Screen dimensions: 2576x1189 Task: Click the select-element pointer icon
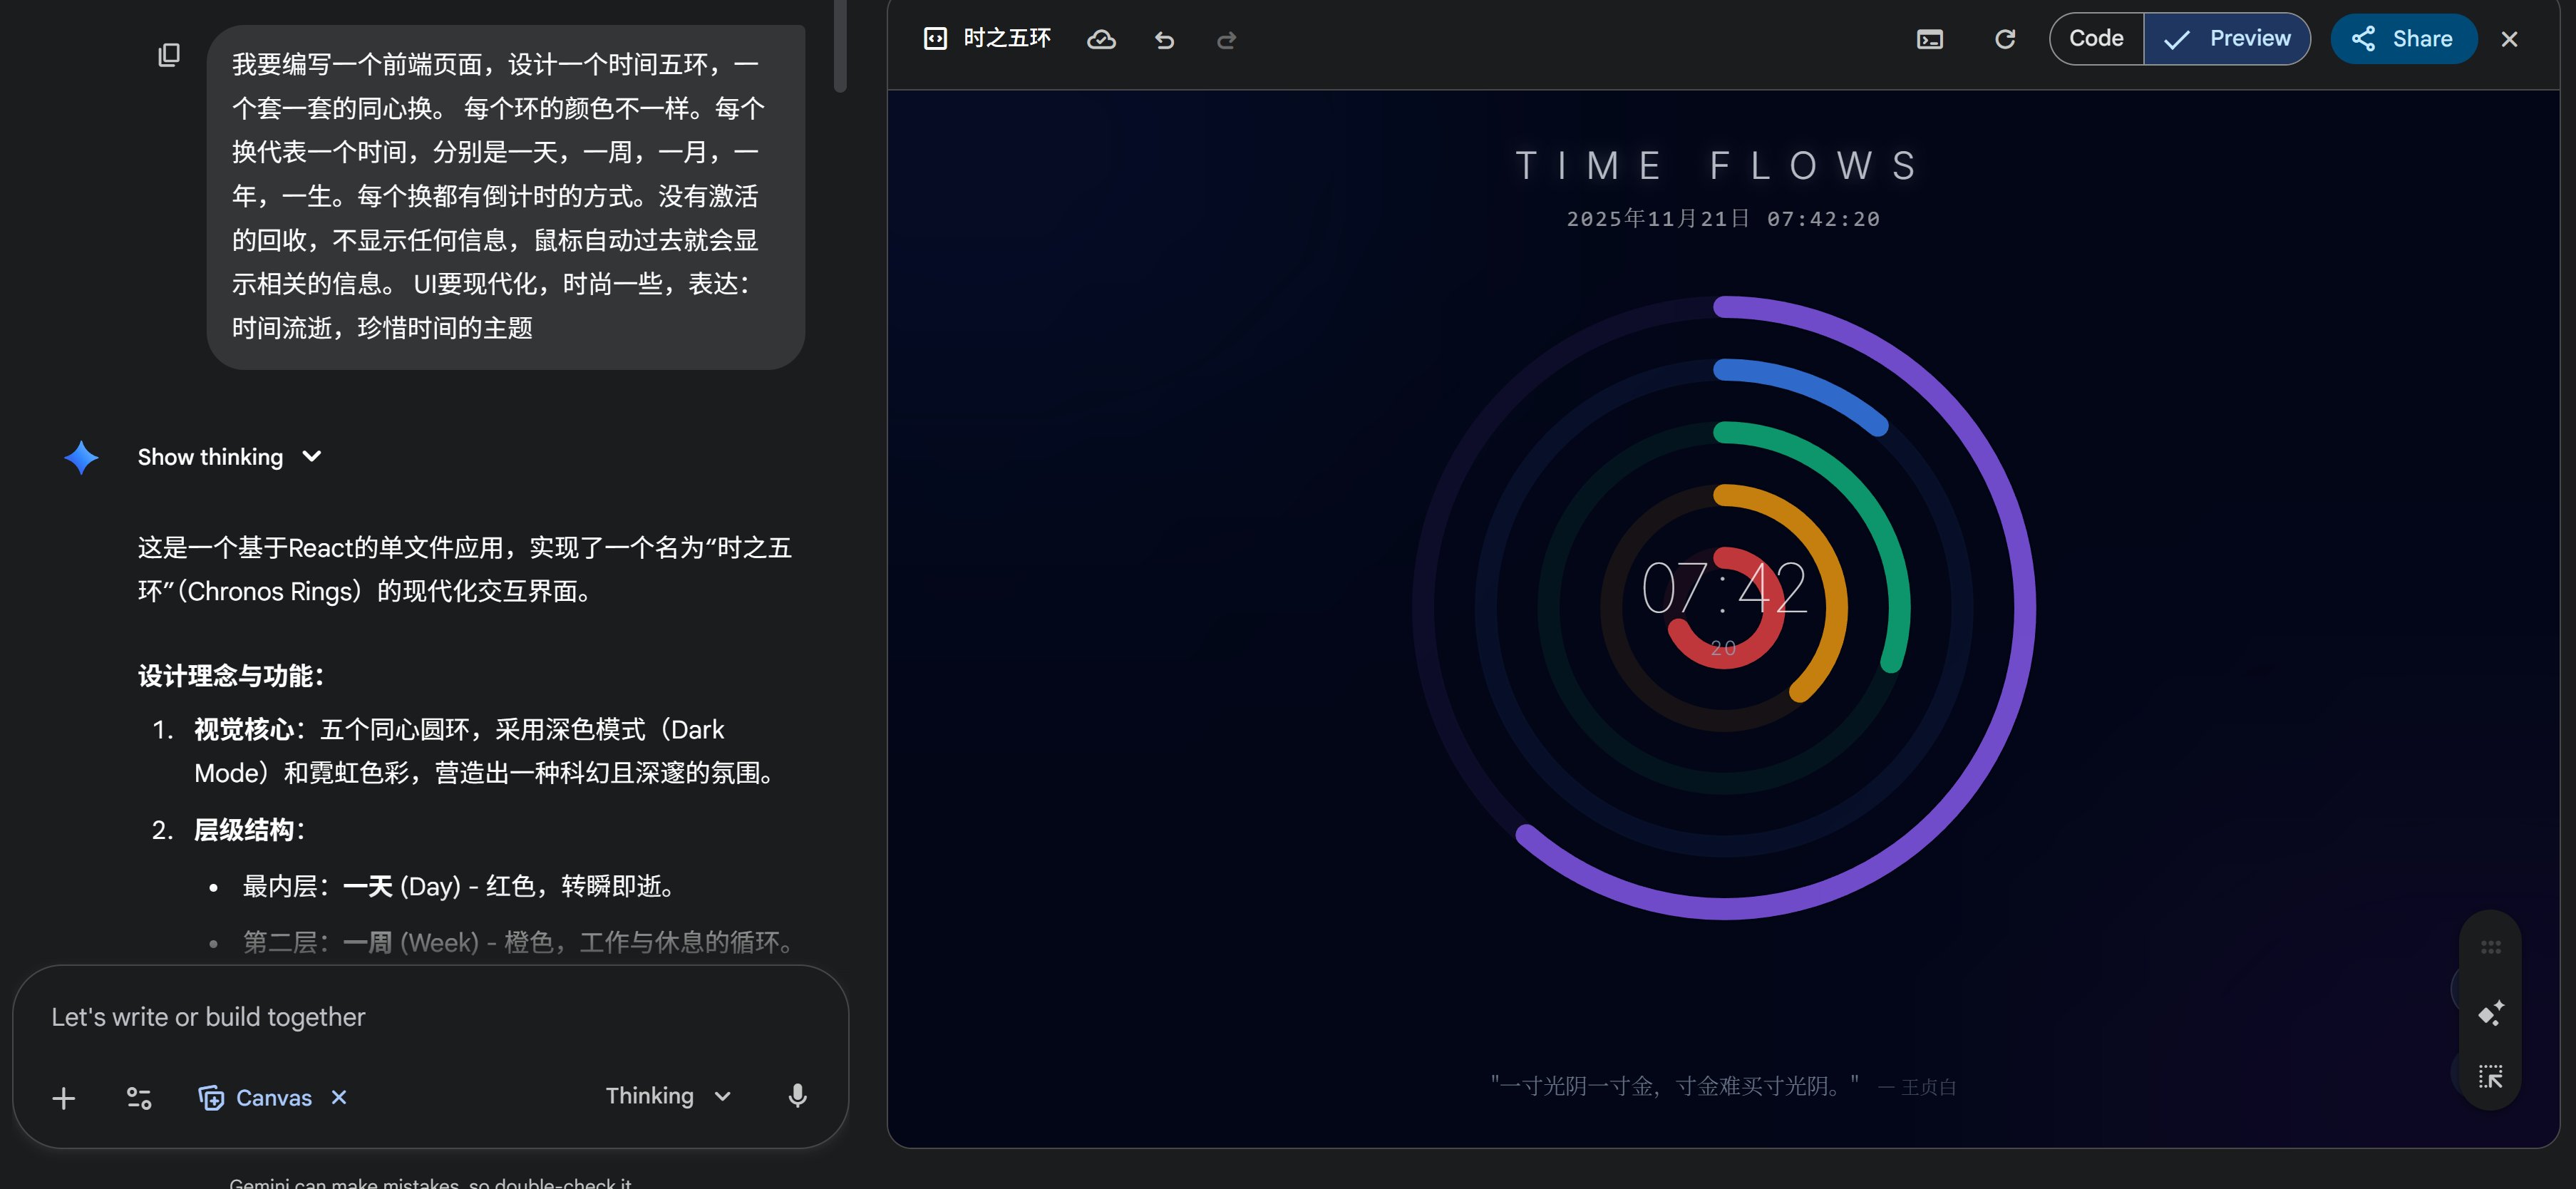coord(2490,1077)
